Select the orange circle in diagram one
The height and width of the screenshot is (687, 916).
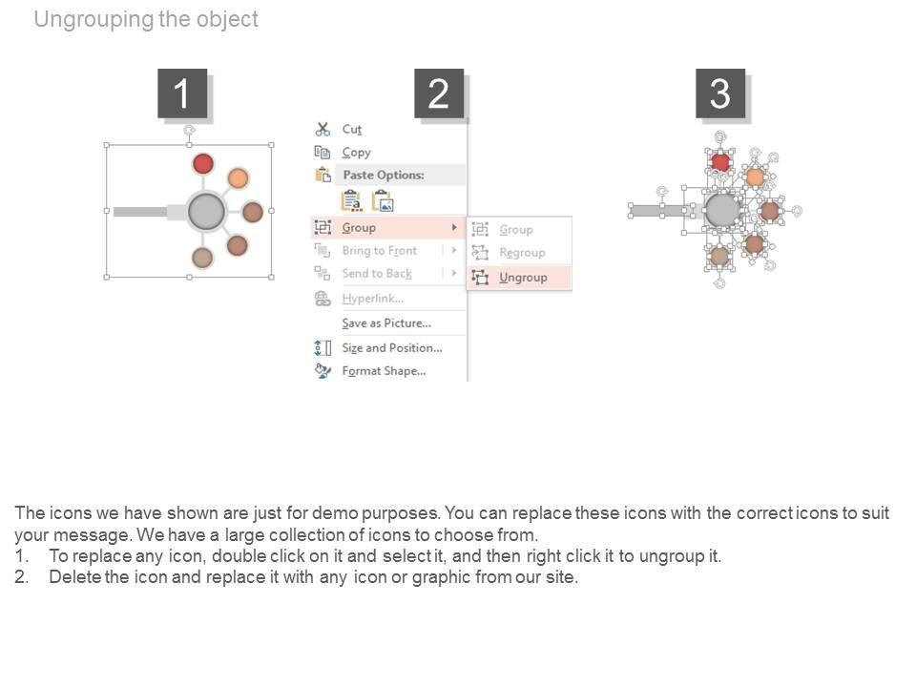click(x=239, y=177)
